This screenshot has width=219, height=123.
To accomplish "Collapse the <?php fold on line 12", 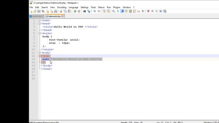I will coord(40,56).
